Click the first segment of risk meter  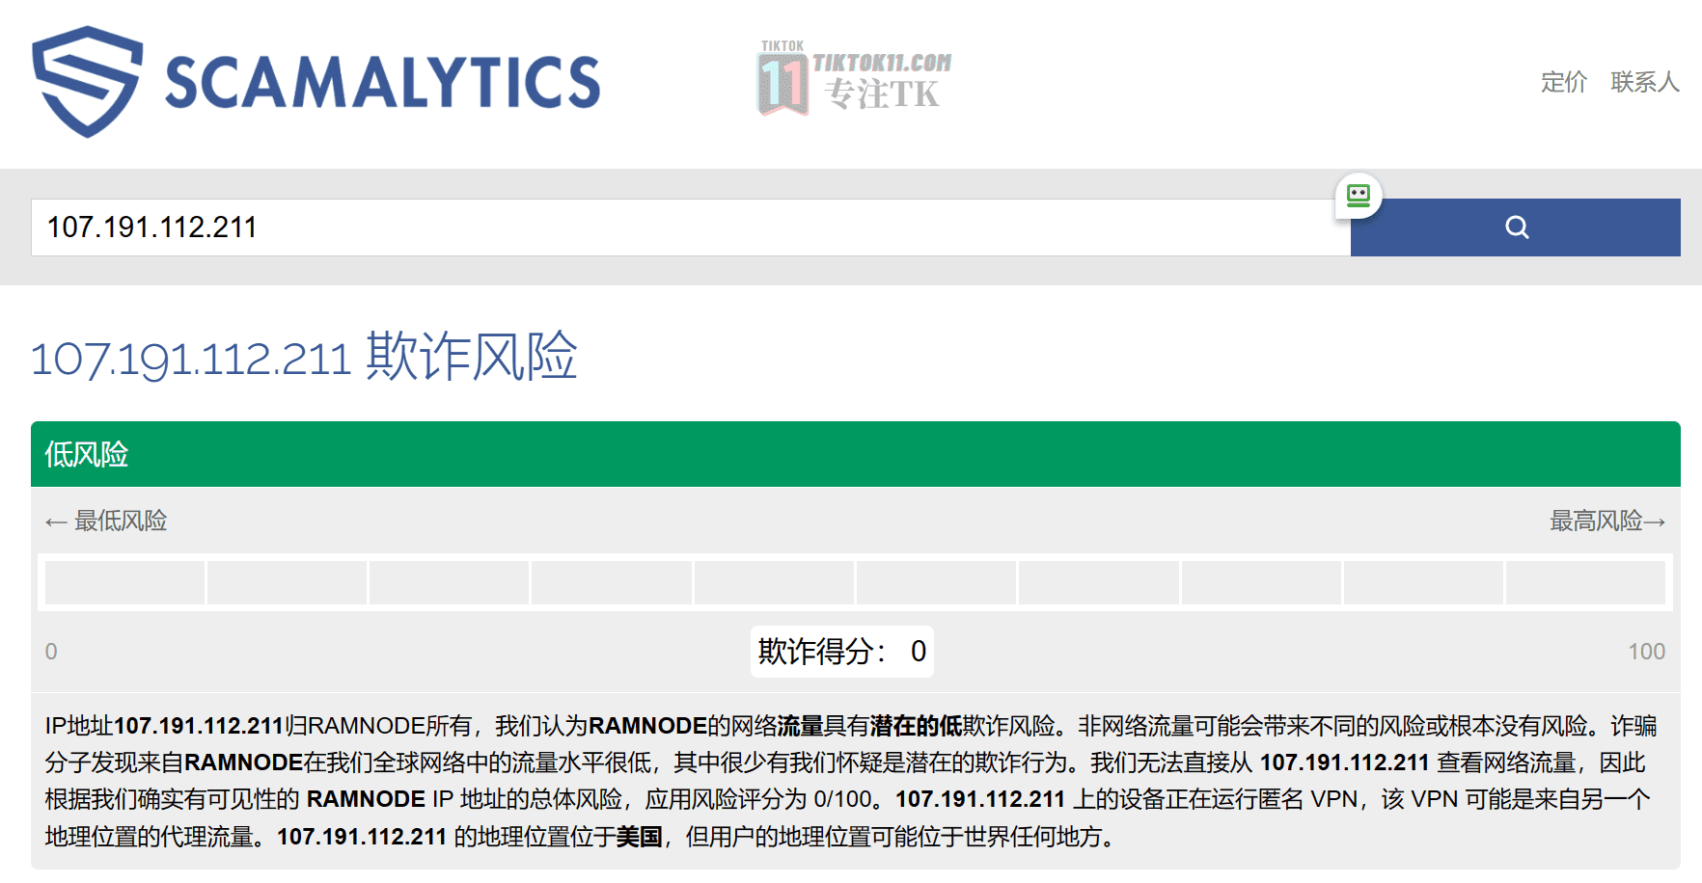pos(124,582)
